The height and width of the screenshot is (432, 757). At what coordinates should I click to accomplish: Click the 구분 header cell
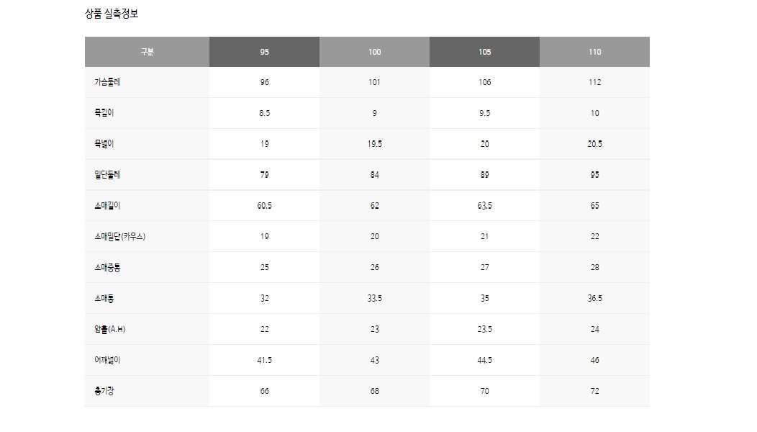click(x=148, y=52)
